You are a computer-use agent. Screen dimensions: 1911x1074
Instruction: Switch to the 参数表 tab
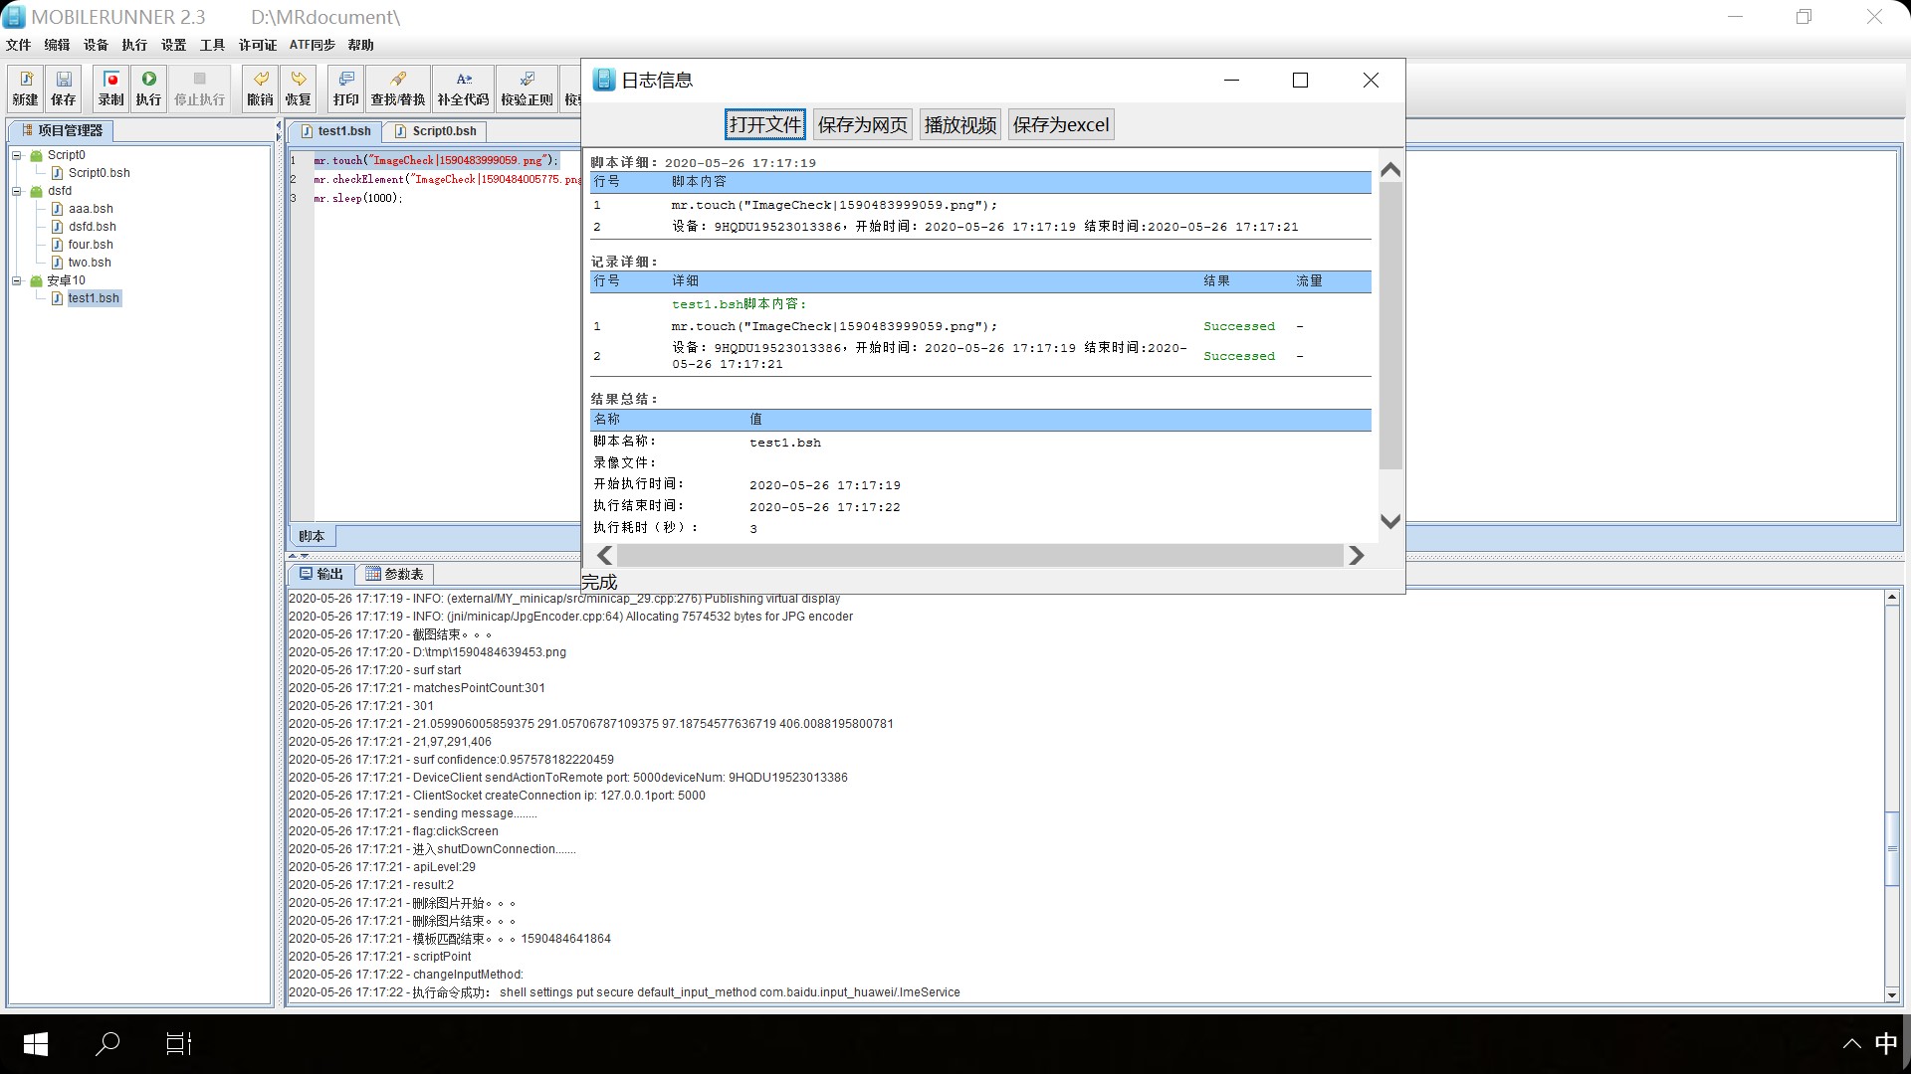point(394,574)
